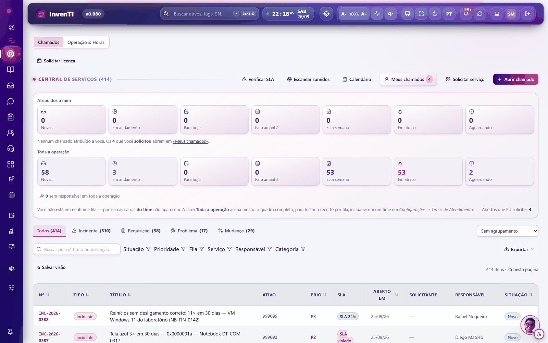Select the 53 Em atraso card

(x=428, y=171)
